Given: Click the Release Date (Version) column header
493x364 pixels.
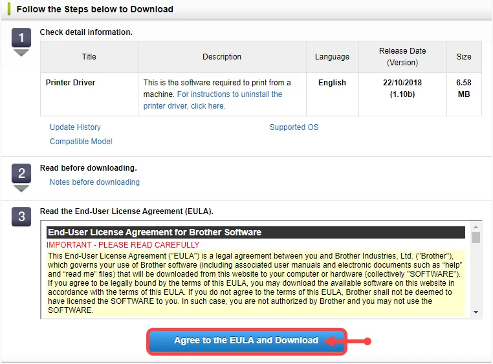Looking at the screenshot, I should click(x=402, y=57).
